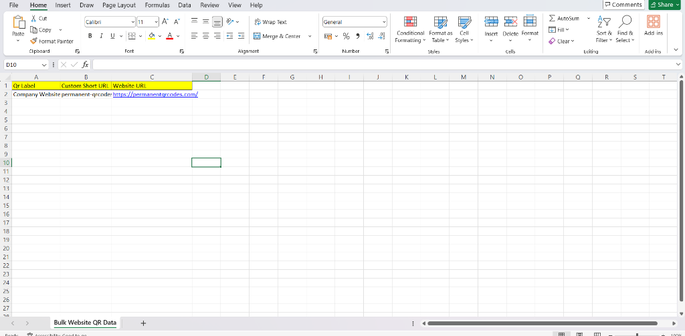685x336 pixels.
Task: Toggle Wrap Text on the cell
Action: pyautogui.click(x=270, y=22)
